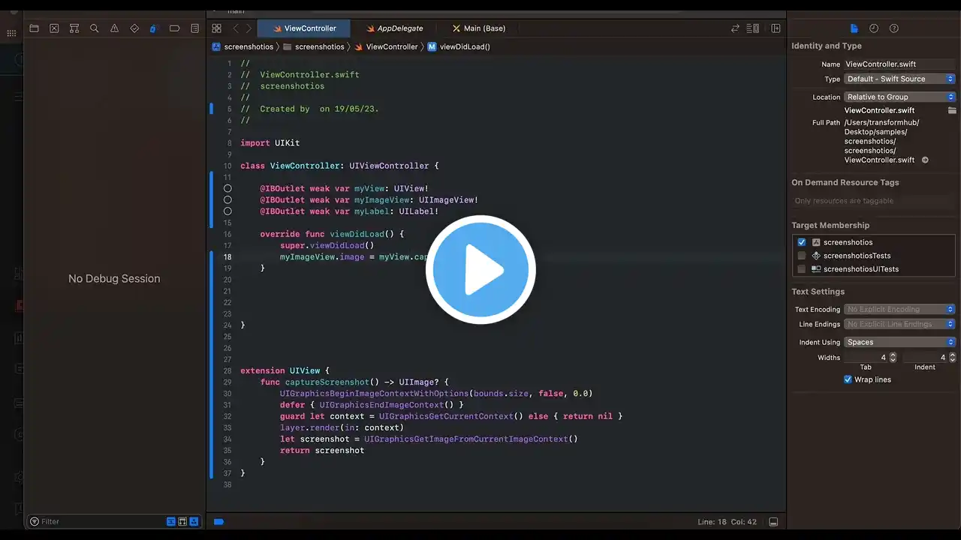The height and width of the screenshot is (540, 961).
Task: Adjust the Indent width stepper
Action: pos(953,358)
